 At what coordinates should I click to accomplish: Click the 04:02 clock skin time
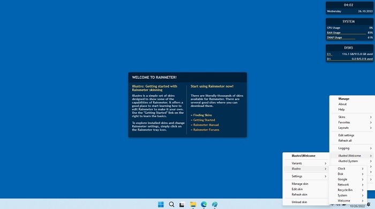click(348, 5)
